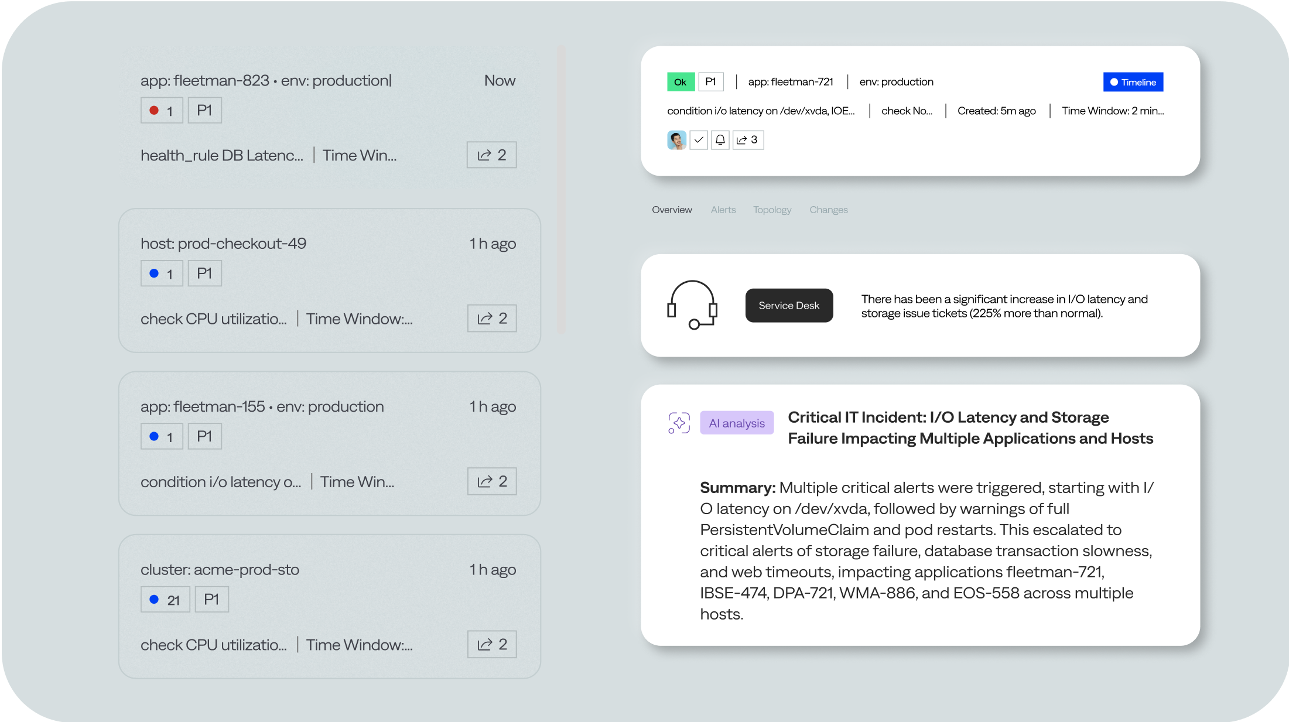
Task: Click red alert count on fleetman-823
Action: pos(162,110)
